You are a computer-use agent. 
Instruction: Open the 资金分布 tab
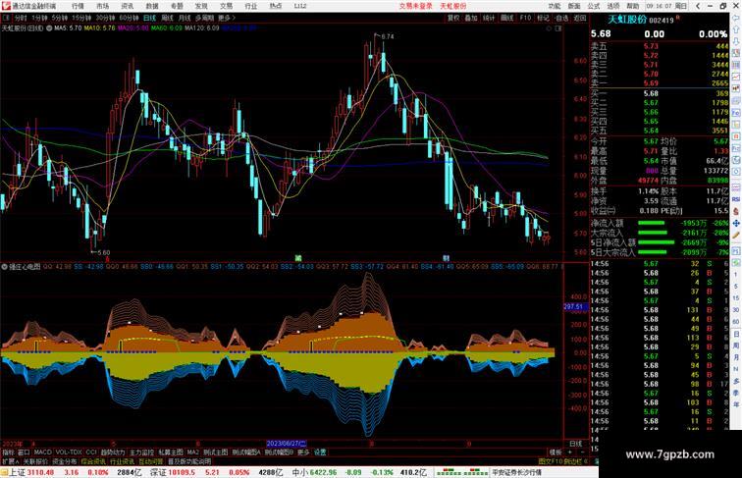[x=64, y=461]
